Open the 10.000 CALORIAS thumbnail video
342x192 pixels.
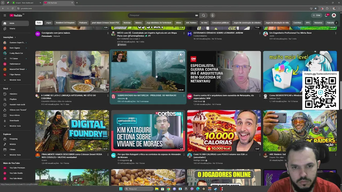pos(224,131)
